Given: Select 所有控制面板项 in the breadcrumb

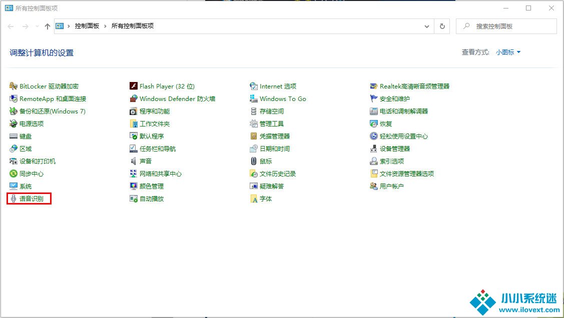Looking at the screenshot, I should [133, 26].
